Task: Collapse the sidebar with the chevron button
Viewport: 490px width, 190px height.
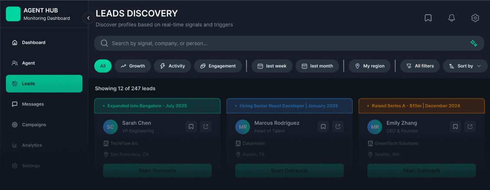Action: pyautogui.click(x=88, y=18)
